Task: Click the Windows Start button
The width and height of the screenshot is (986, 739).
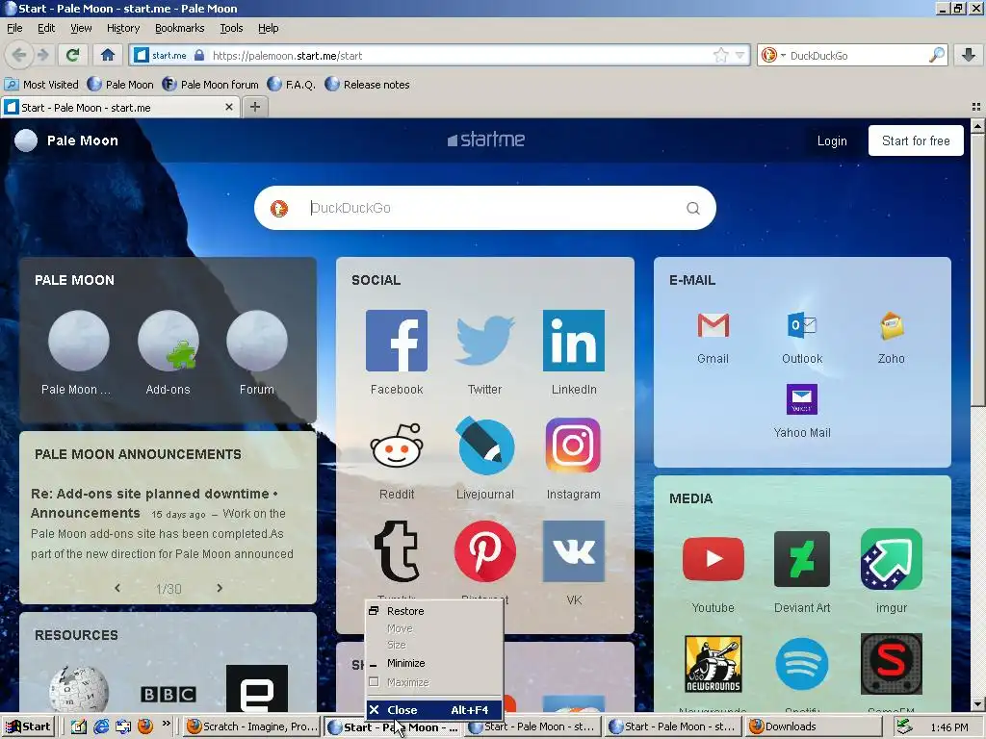Action: (x=28, y=726)
